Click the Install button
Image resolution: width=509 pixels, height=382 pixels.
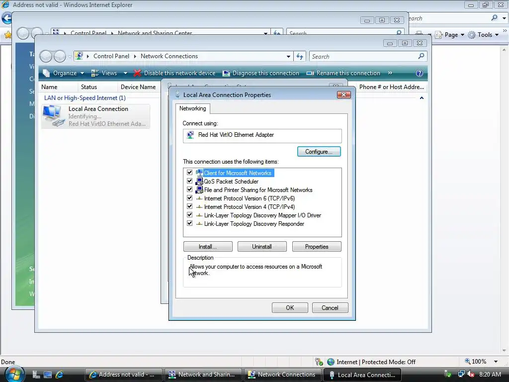[208, 247]
